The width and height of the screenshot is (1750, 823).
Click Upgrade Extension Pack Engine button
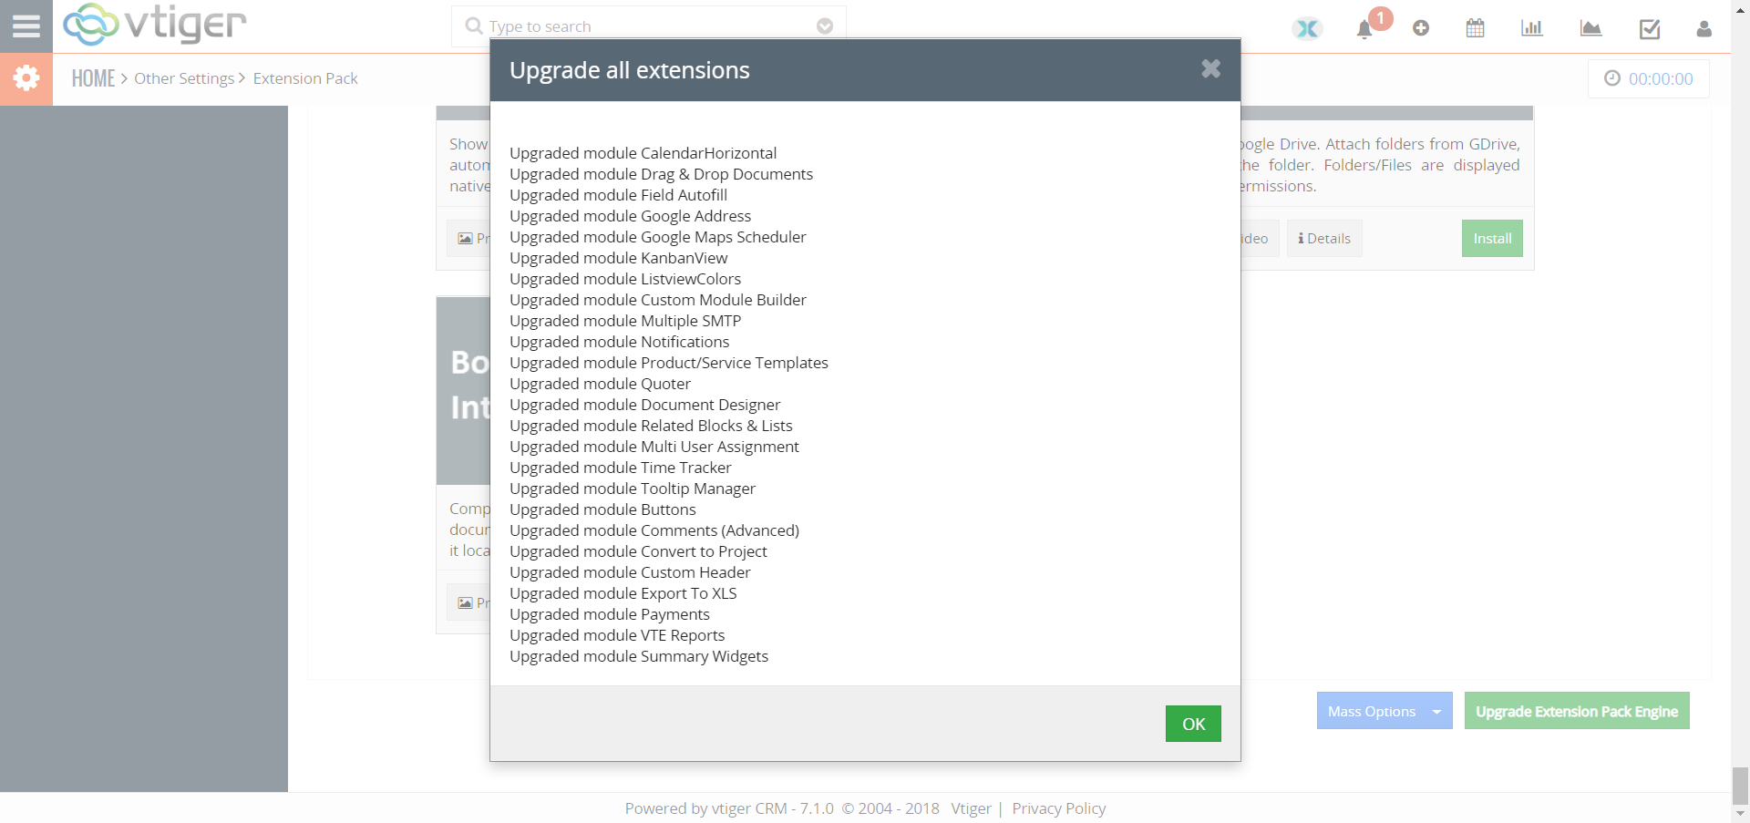[1577, 711]
